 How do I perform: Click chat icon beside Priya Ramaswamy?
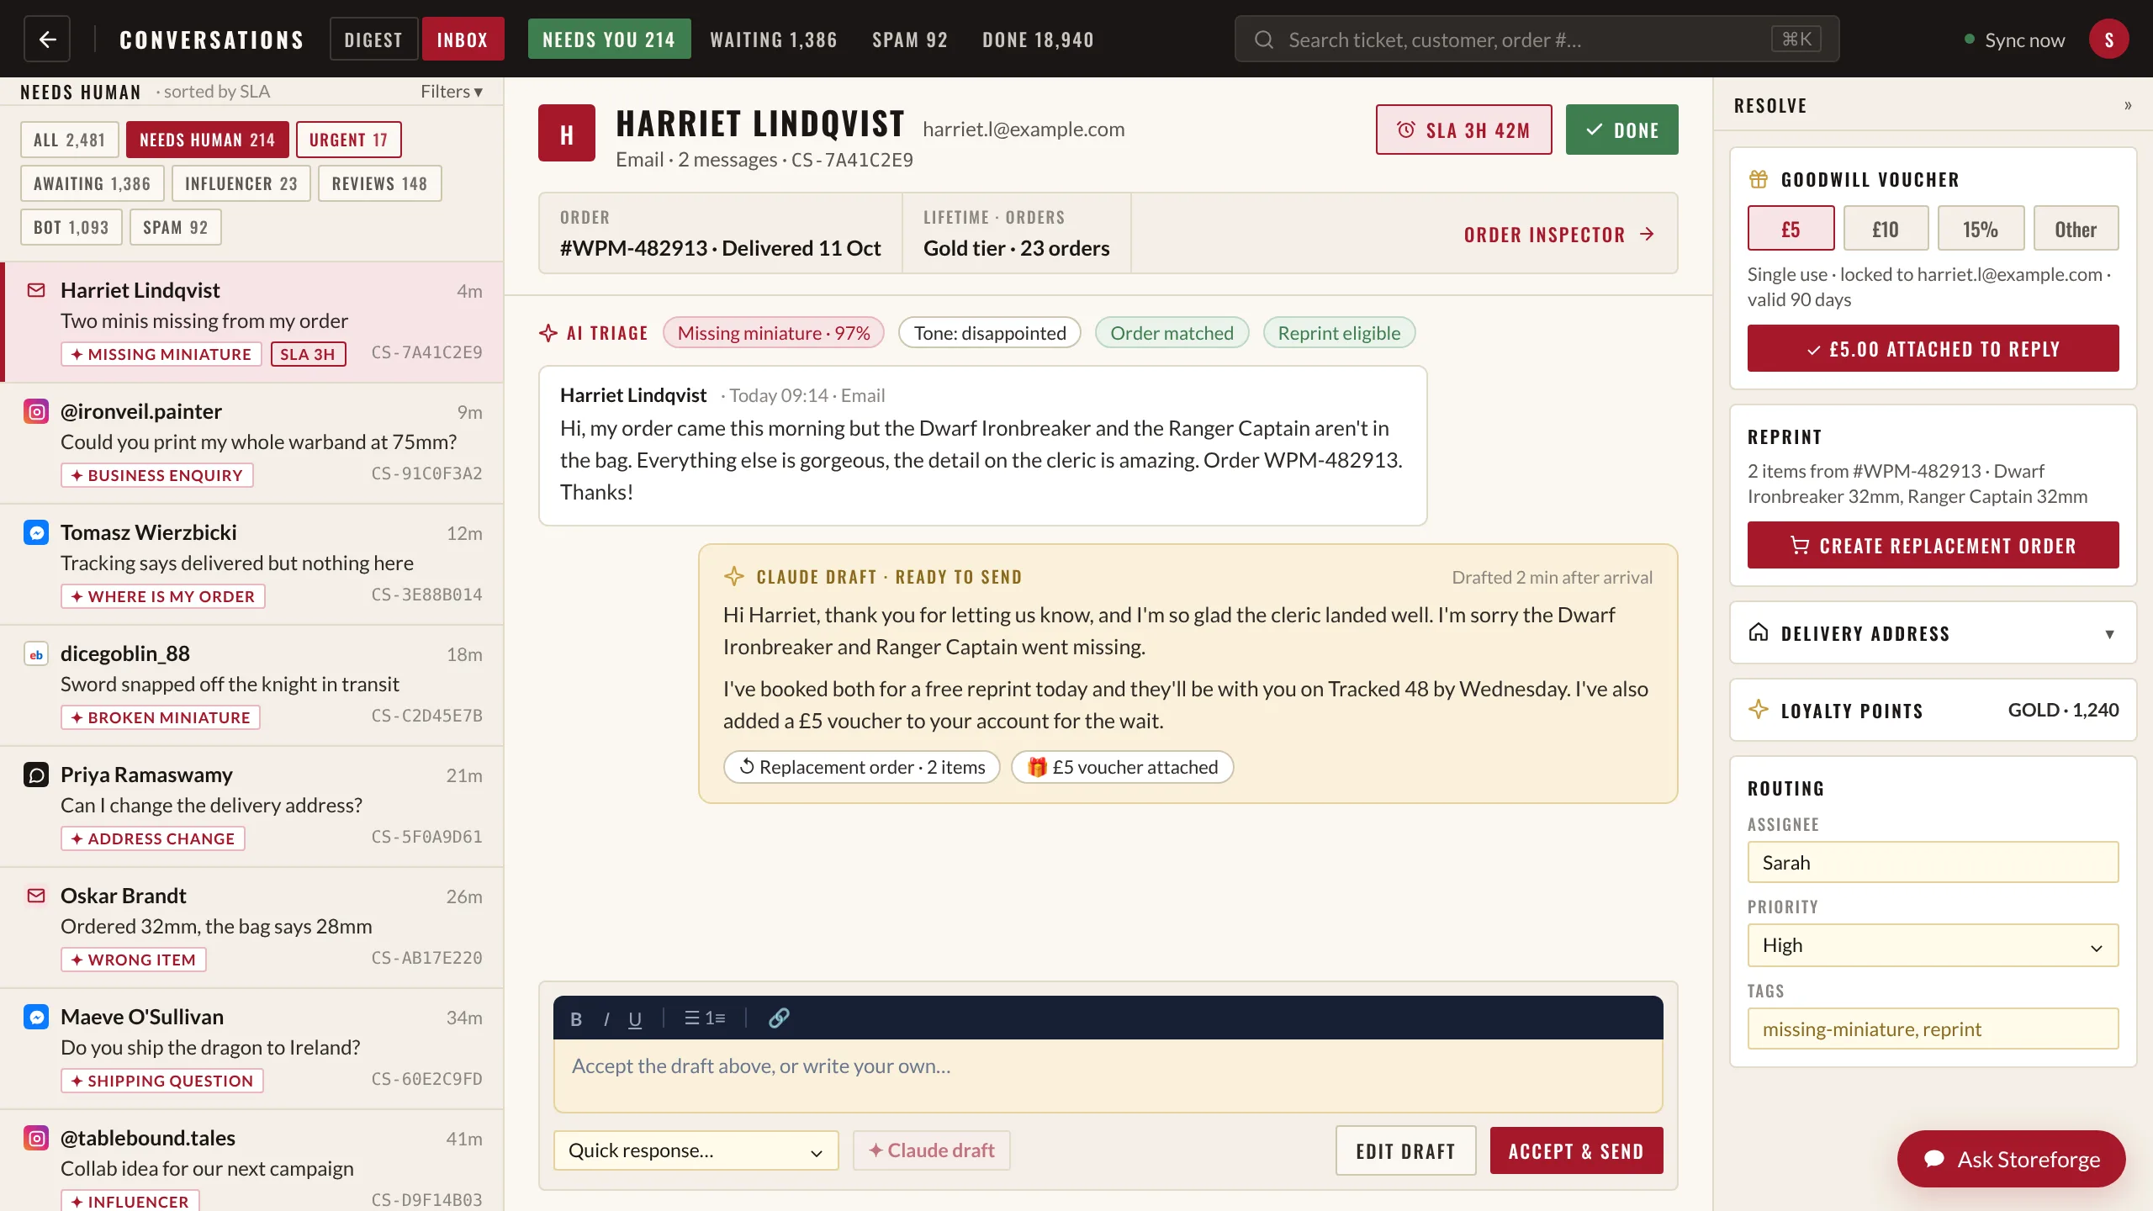pos(36,775)
